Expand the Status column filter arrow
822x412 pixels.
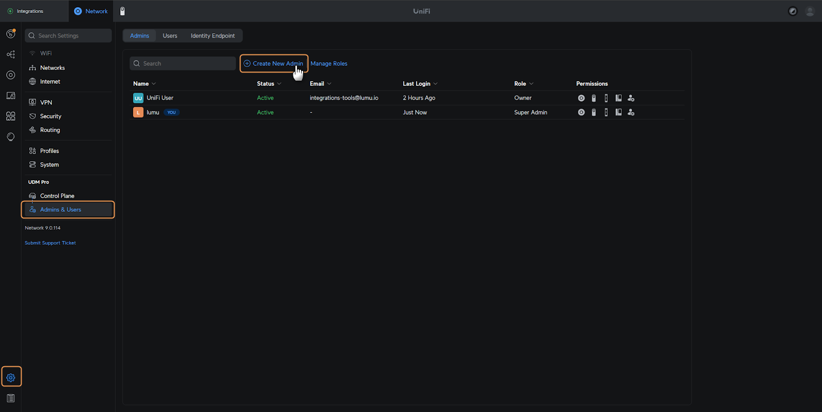point(279,84)
